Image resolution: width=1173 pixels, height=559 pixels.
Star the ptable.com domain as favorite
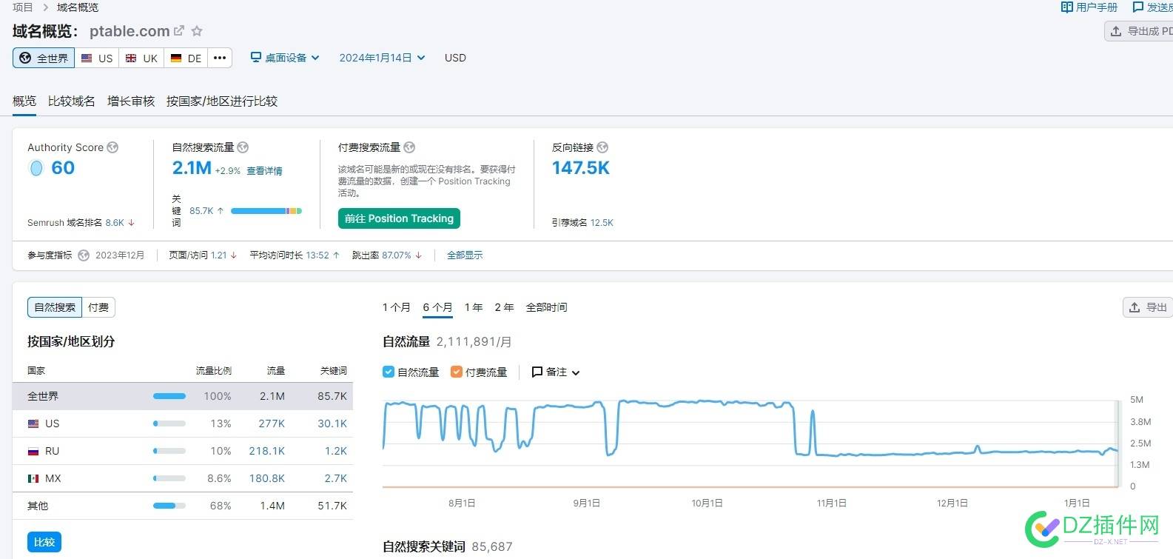click(197, 31)
